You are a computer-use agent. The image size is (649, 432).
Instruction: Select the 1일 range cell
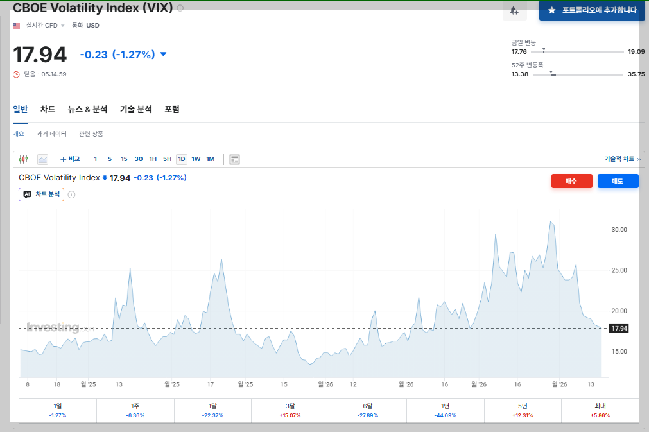pyautogui.click(x=58, y=410)
